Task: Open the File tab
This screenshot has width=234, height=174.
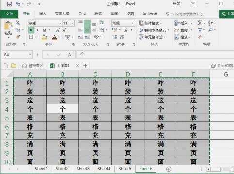Action: (x=9, y=14)
